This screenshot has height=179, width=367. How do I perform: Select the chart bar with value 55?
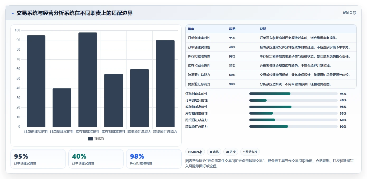[x=114, y=100]
